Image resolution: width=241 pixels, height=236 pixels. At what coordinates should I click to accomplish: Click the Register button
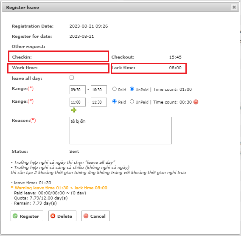(27, 216)
